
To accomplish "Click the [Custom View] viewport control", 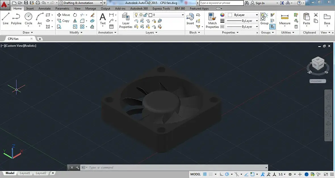I will pyautogui.click(x=14, y=46).
